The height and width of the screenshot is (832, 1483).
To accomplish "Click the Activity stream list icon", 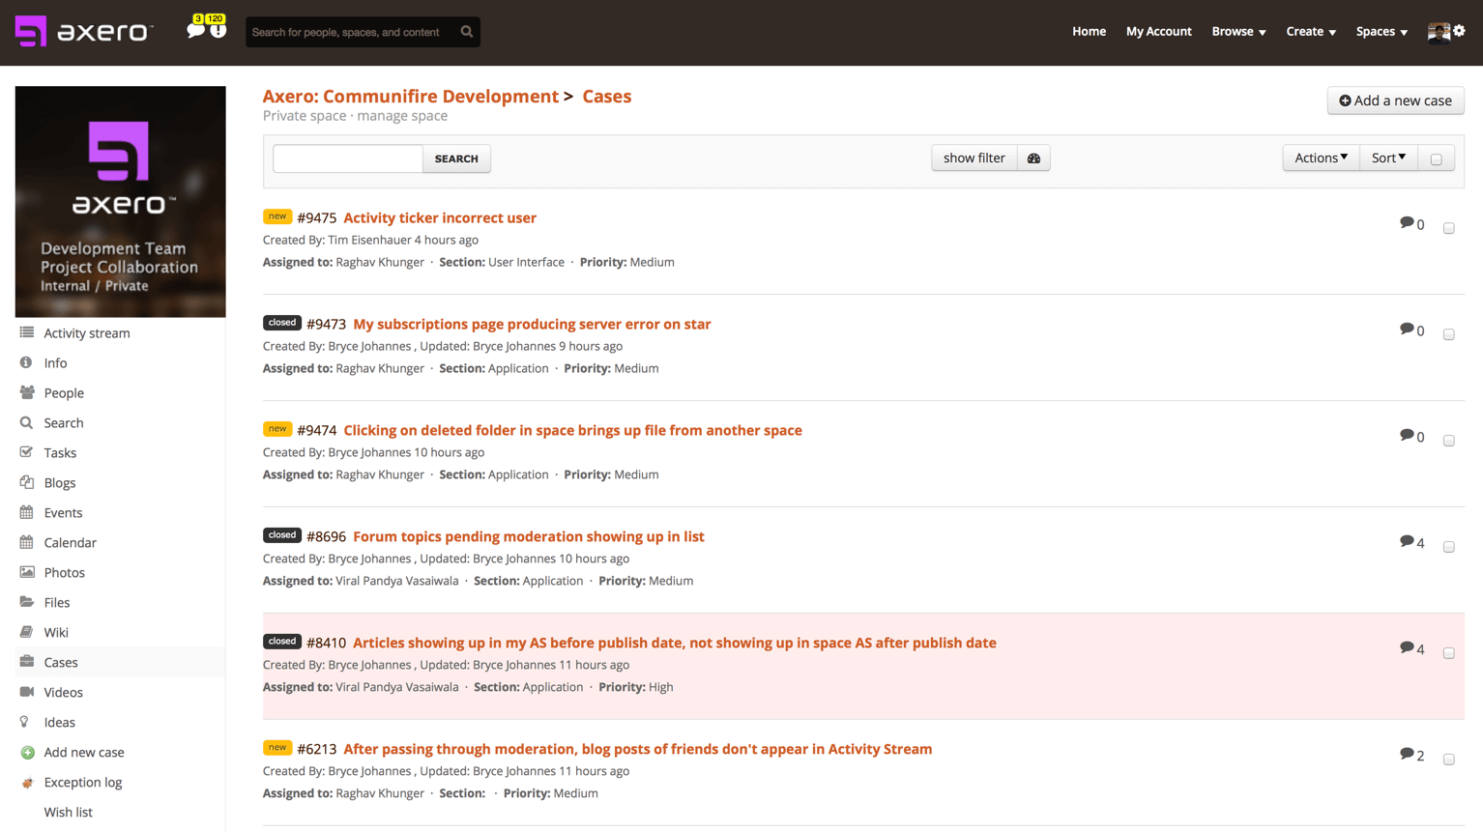I will 27,332.
